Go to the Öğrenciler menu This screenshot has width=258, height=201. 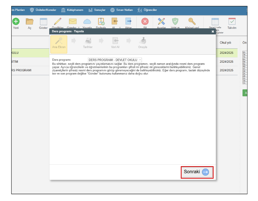tap(147, 10)
